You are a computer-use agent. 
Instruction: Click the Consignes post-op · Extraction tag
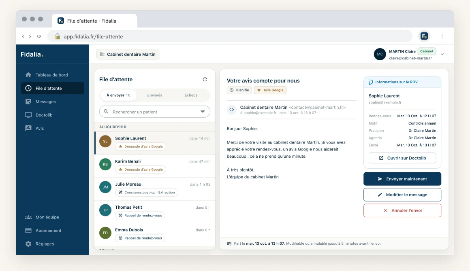[x=147, y=193]
